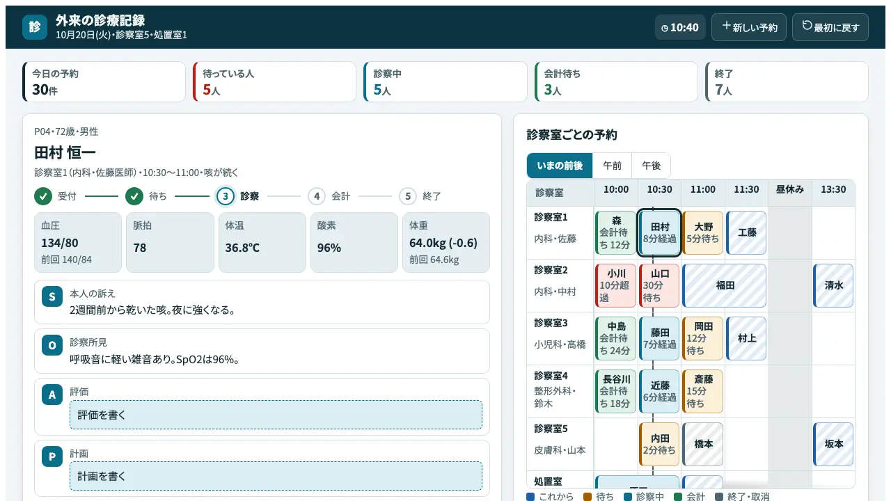Select step 5 終了 circle
This screenshot has height=501, width=891.
click(408, 196)
